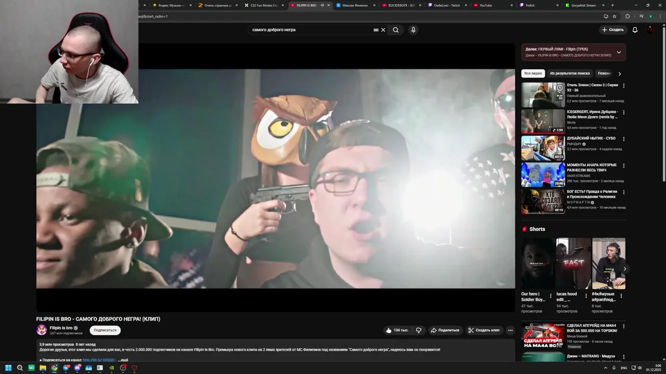This screenshot has width=666, height=374.
Task: Subscribe with the Подписаться button
Action: coord(105,330)
